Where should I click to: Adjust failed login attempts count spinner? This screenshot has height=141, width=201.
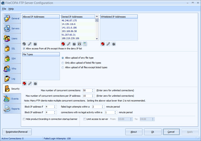coord(55,107)
